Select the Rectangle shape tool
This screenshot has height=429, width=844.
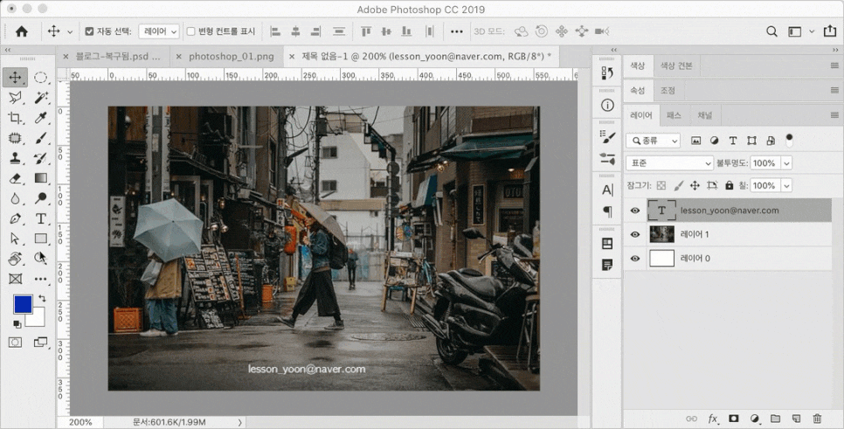pyautogui.click(x=40, y=239)
